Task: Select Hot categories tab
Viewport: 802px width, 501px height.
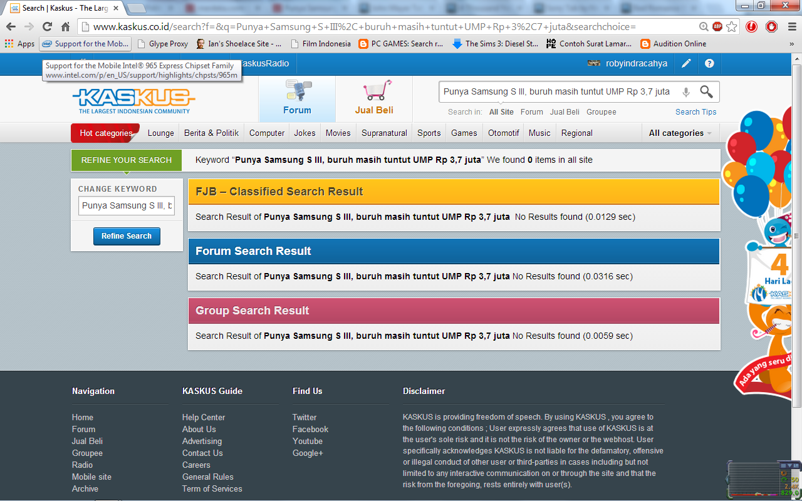Action: point(106,133)
